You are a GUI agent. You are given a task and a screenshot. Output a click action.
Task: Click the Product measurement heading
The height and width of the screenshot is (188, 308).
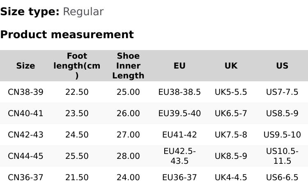pyautogui.click(x=67, y=34)
